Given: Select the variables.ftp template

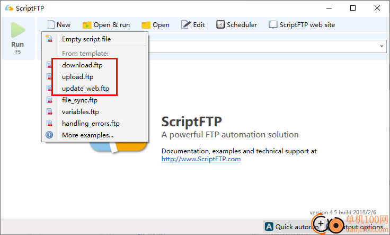Looking at the screenshot, I should pyautogui.click(x=95, y=112).
